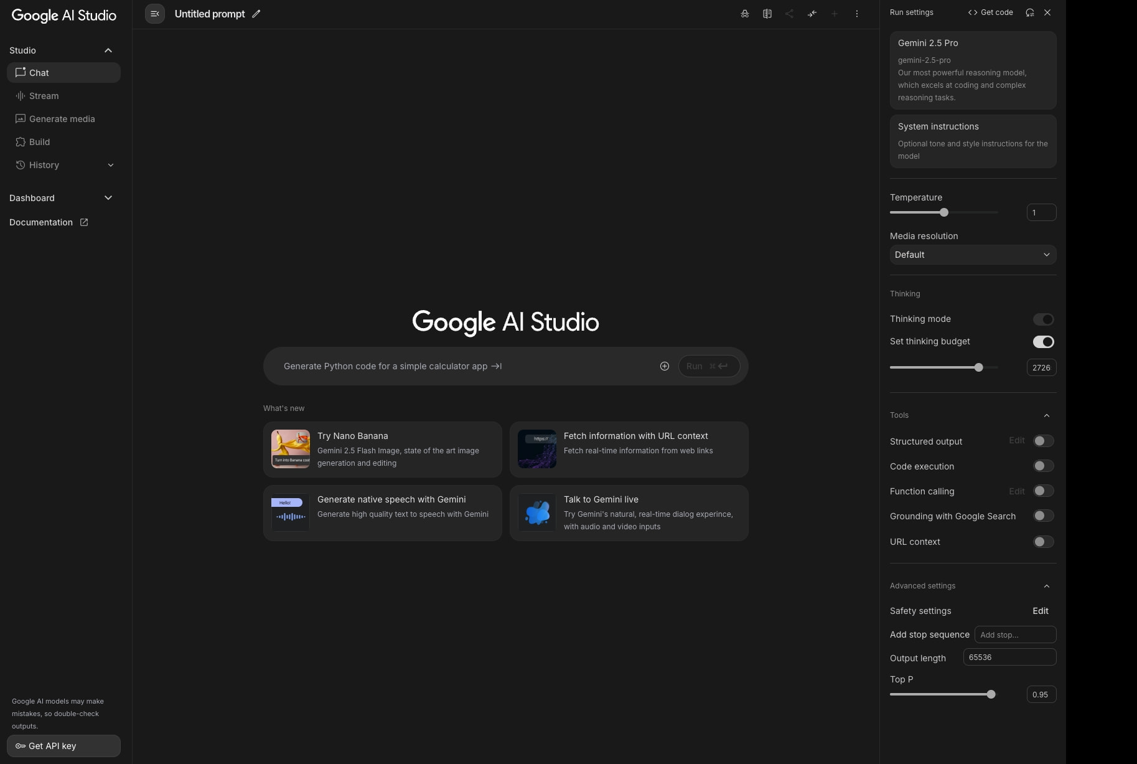1137x764 pixels.
Task: Open the Build section in sidebar
Action: (x=63, y=142)
